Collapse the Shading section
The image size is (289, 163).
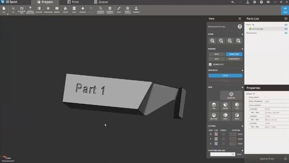point(242,49)
